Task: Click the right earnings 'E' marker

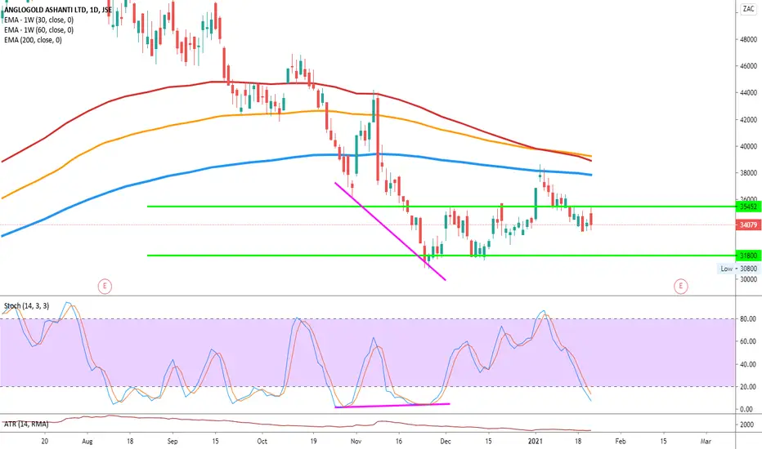Action: click(x=680, y=287)
